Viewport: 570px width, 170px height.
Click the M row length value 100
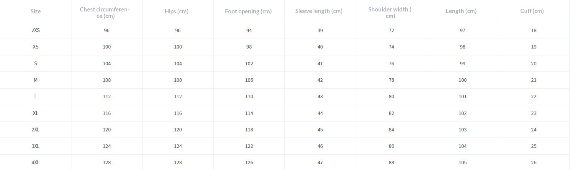pyautogui.click(x=463, y=80)
